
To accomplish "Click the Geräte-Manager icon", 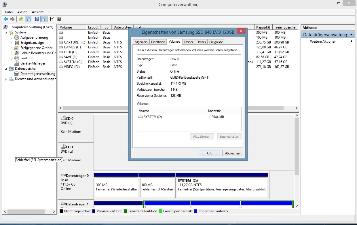I will [17, 63].
